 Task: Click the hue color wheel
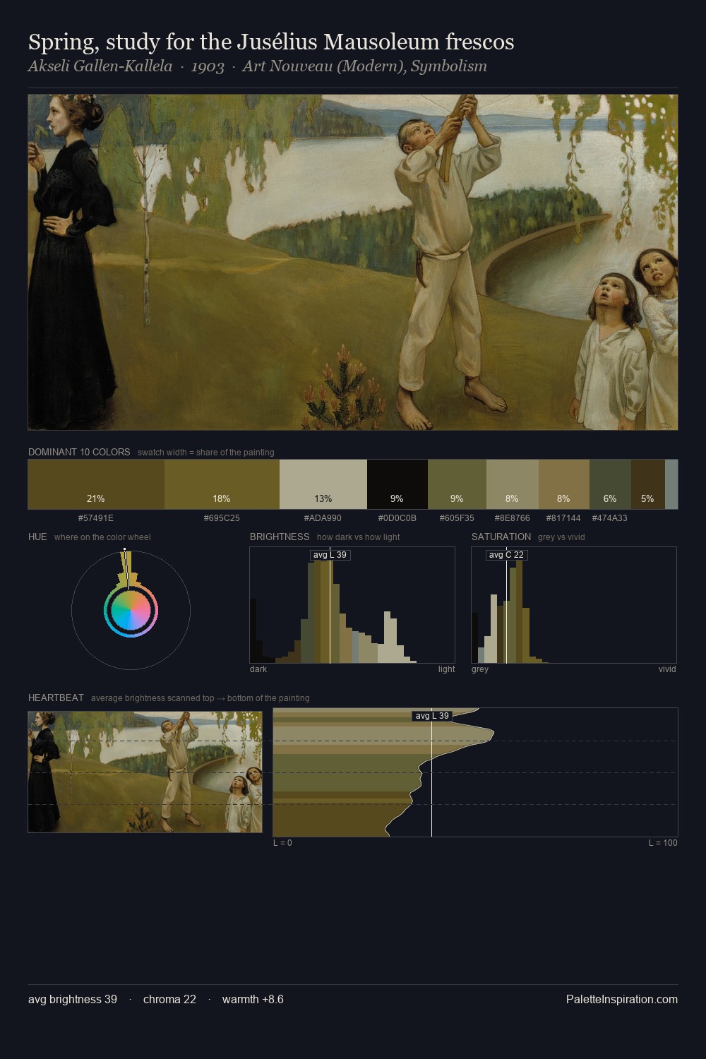pyautogui.click(x=131, y=610)
